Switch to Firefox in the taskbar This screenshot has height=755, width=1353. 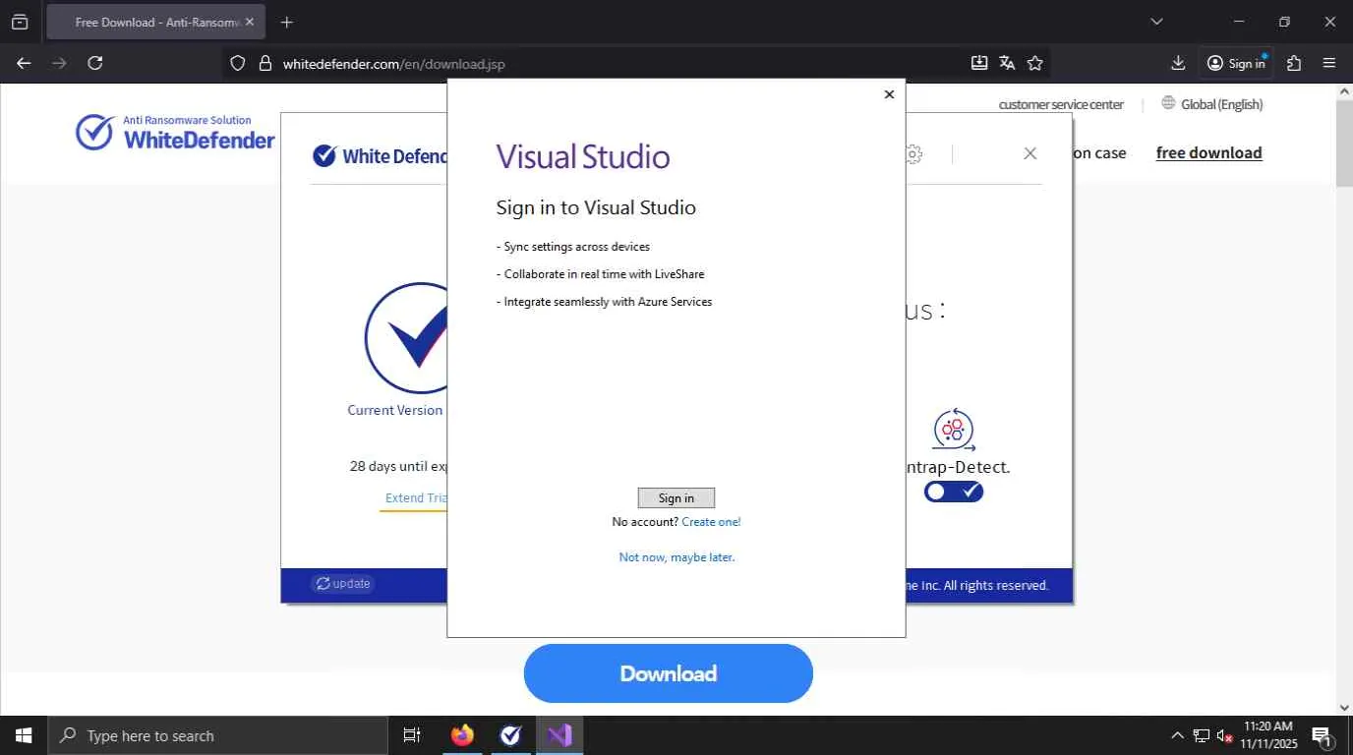(462, 735)
